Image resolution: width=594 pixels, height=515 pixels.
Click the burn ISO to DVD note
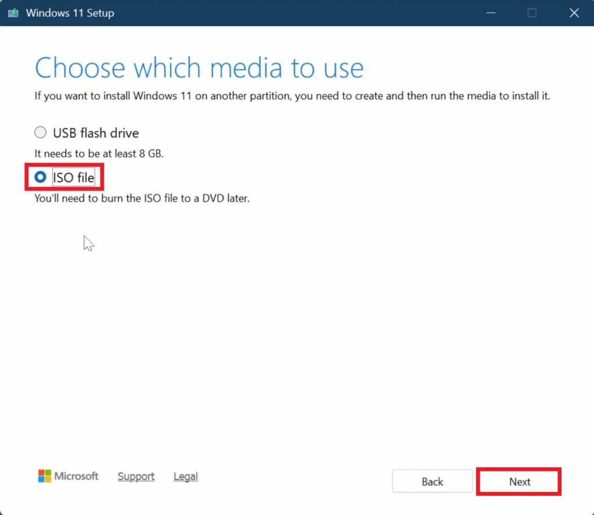[142, 198]
